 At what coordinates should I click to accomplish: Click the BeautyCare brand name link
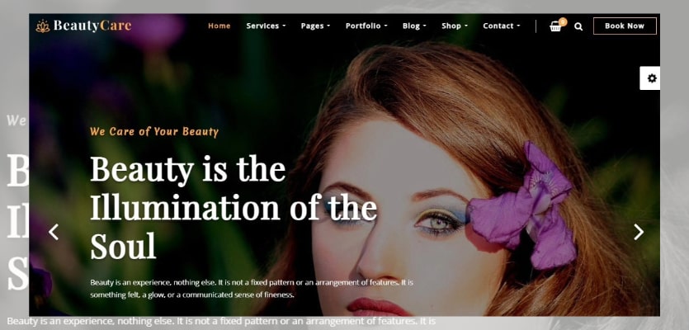[x=92, y=26]
